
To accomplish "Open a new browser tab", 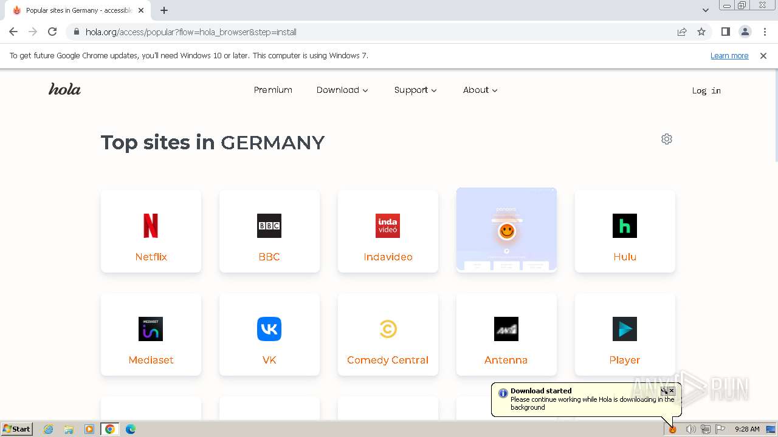I will click(x=164, y=10).
